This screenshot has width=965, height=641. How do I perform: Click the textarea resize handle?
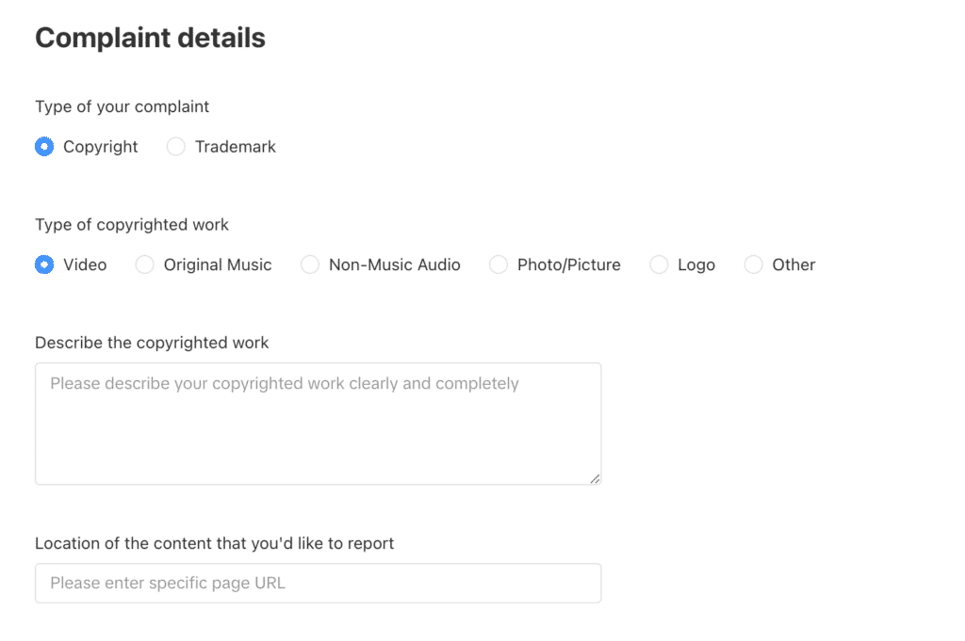tap(596, 480)
